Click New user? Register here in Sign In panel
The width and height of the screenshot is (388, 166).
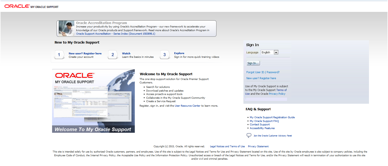coord(261,78)
